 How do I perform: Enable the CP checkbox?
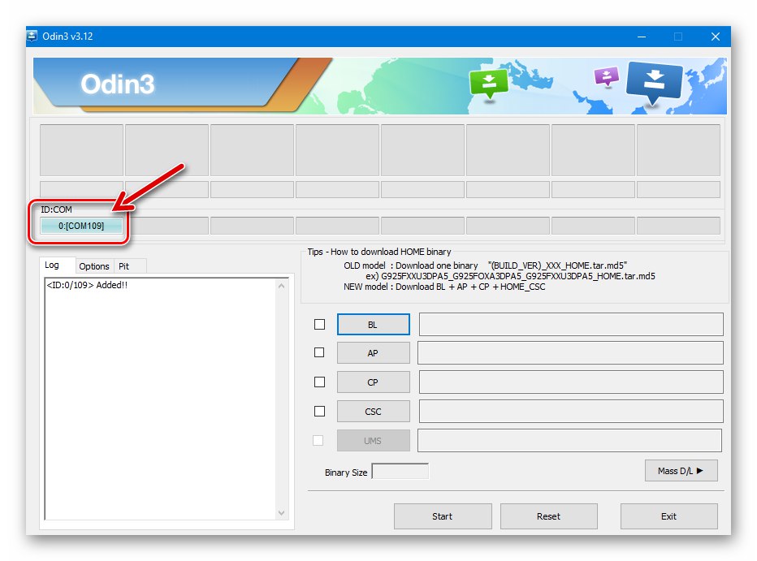(319, 382)
